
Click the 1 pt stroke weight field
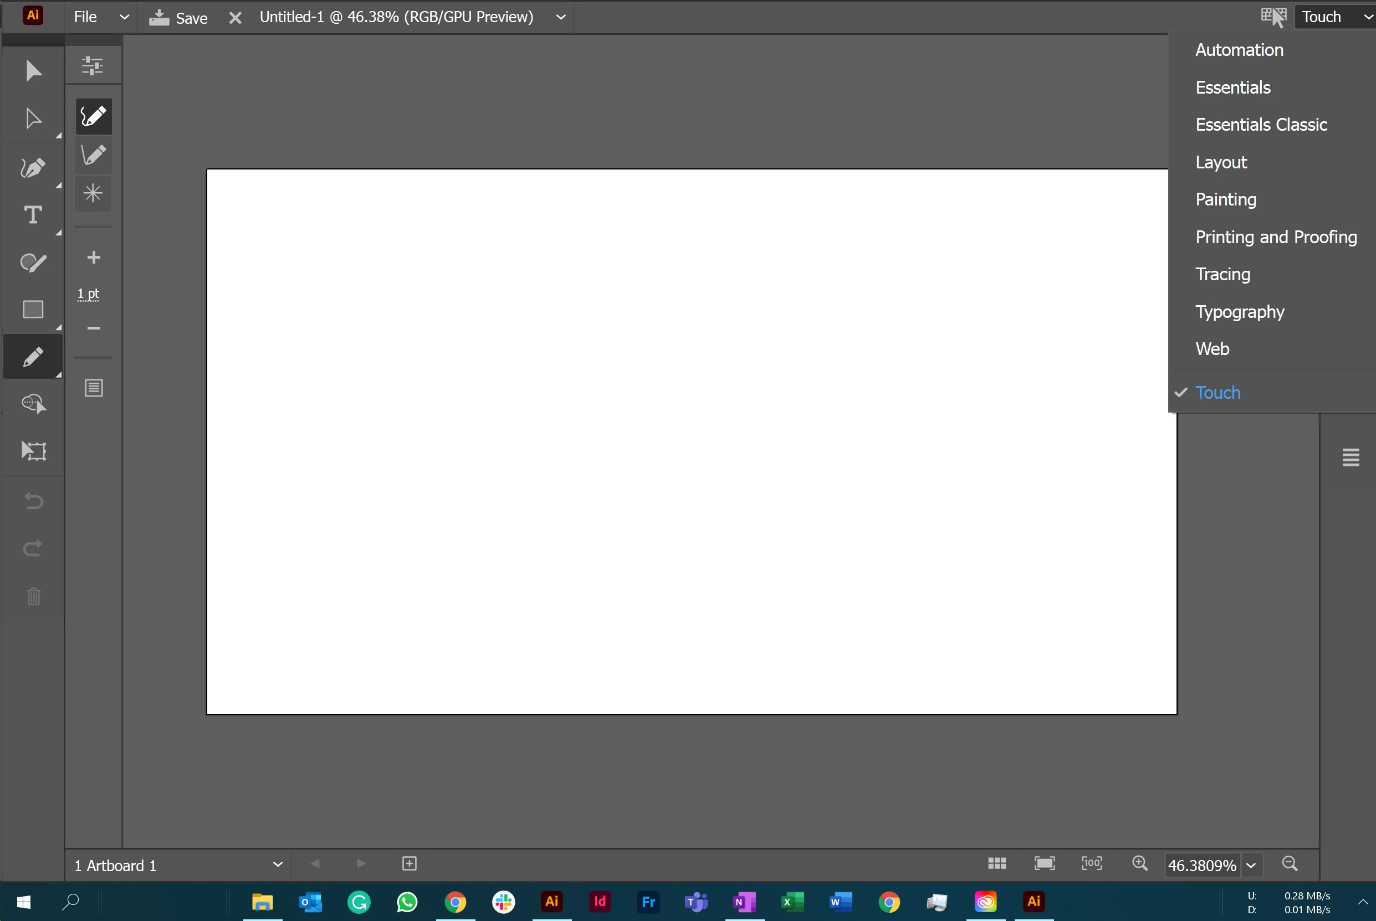(x=89, y=294)
